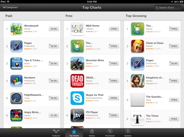Open the Wonderputt app icon
Image resolution: width=184 pixels, height=137 pixels.
17,29
